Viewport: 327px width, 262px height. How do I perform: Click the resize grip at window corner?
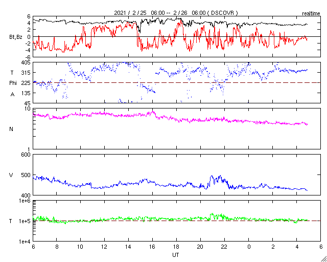[323, 258]
